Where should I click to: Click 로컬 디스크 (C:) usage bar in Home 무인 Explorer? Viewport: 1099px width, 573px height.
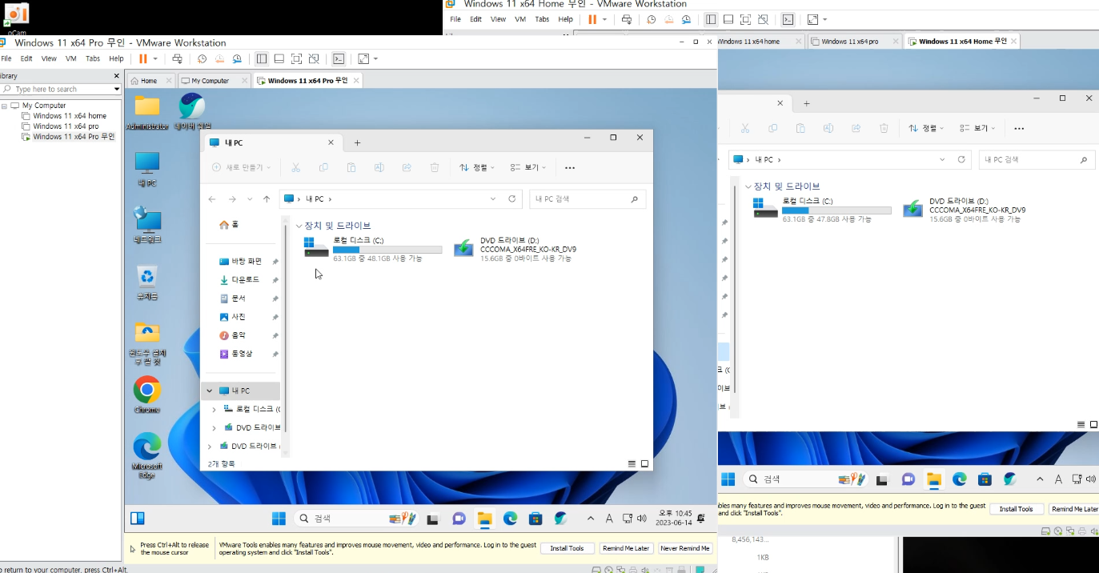836,210
